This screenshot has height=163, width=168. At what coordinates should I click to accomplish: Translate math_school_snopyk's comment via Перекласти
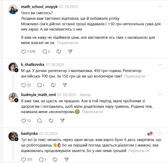coord(67,43)
